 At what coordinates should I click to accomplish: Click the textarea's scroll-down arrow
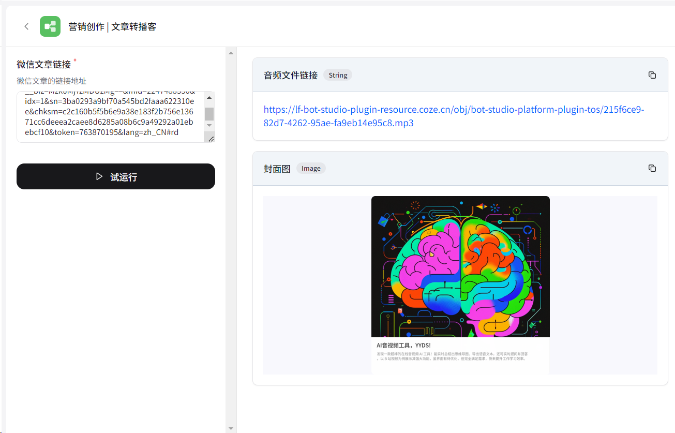tap(209, 125)
